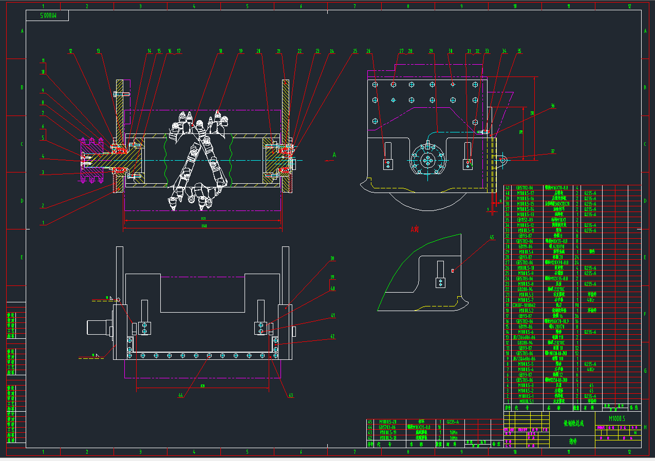Click callout balloon number 7

click(x=44, y=113)
